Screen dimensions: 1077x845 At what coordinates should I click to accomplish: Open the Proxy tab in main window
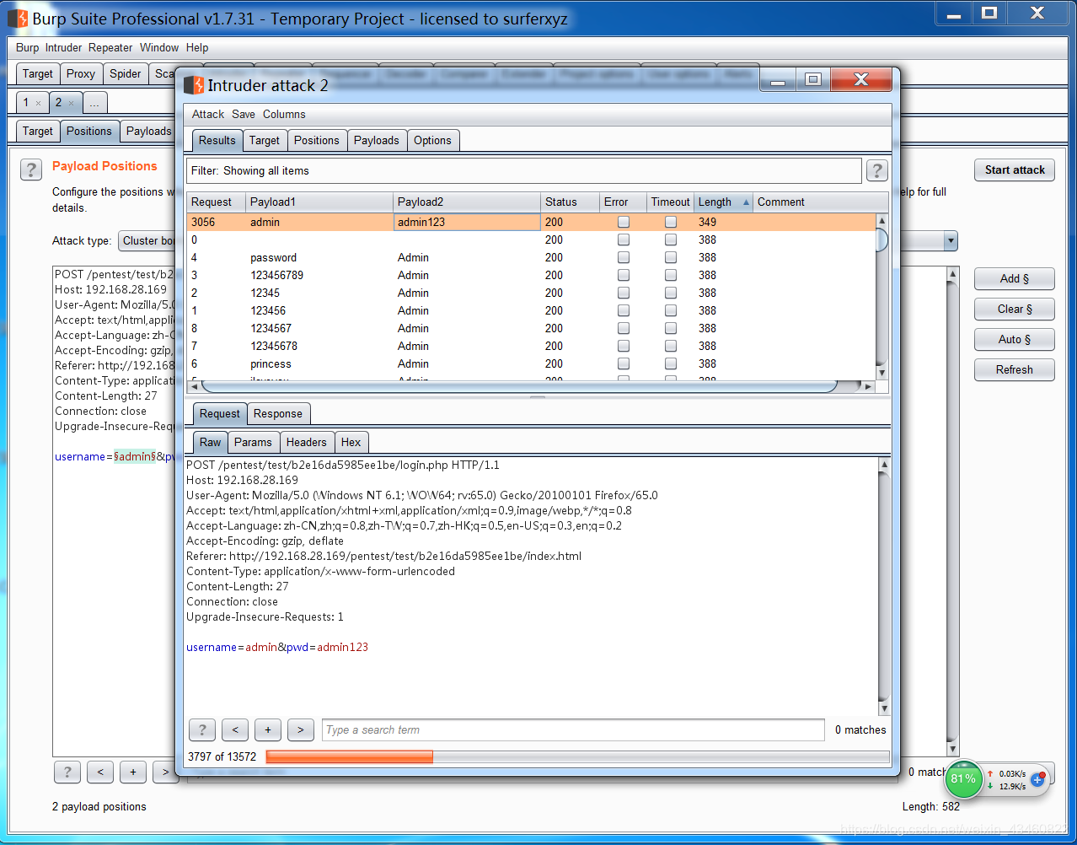(81, 73)
